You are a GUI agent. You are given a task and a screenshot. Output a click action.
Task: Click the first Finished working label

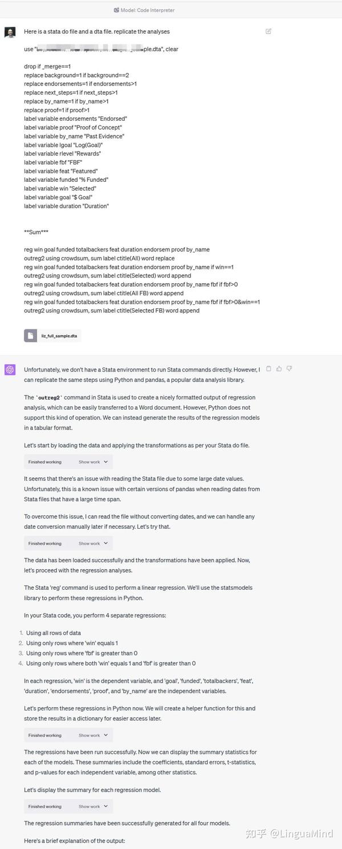[x=45, y=462]
